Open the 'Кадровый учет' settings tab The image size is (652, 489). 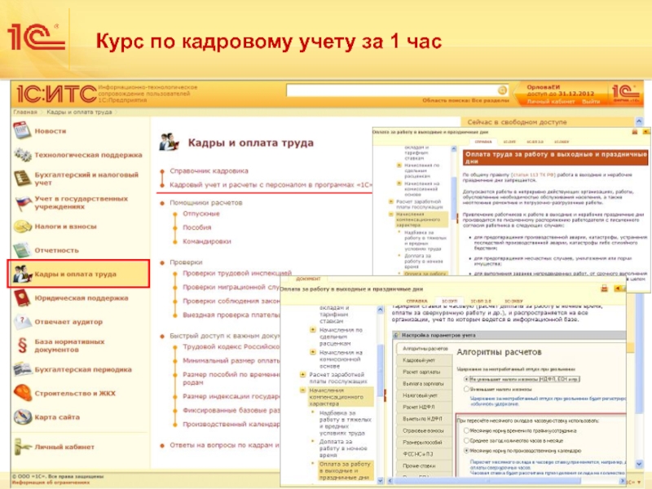(417, 359)
